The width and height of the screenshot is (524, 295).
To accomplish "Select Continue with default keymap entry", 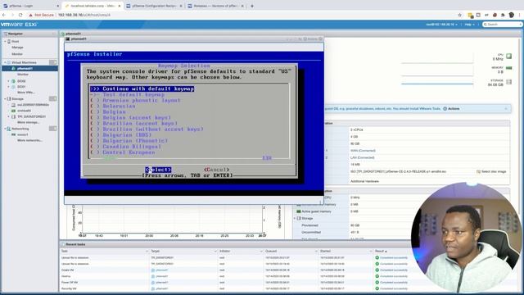I will click(x=142, y=89).
